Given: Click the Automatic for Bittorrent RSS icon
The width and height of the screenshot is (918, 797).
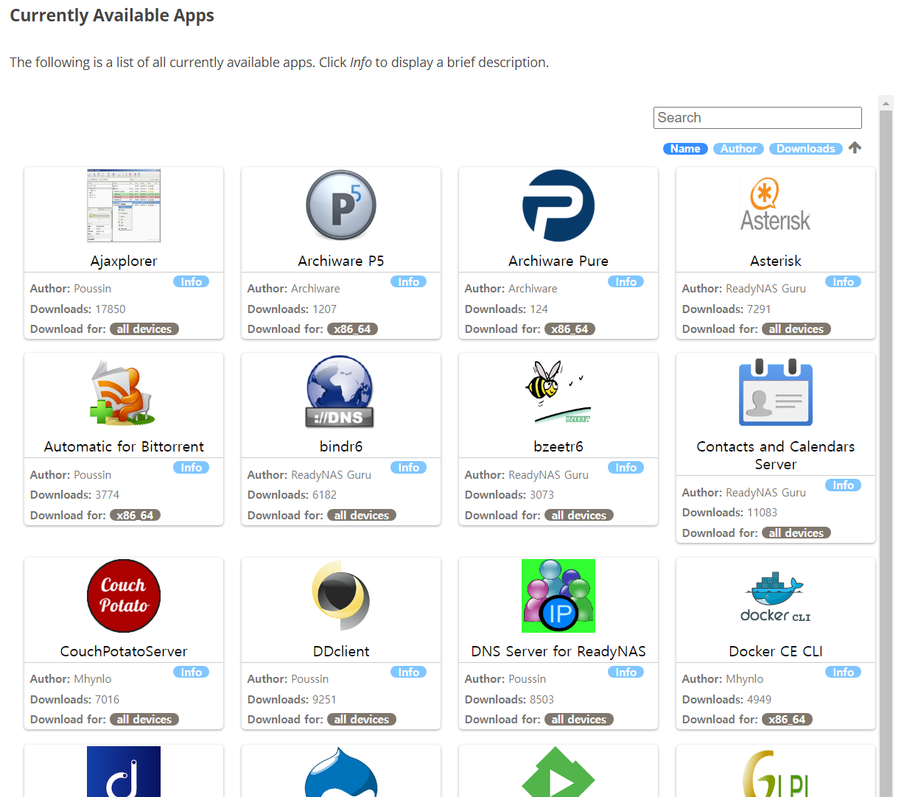Looking at the screenshot, I should coord(124,392).
